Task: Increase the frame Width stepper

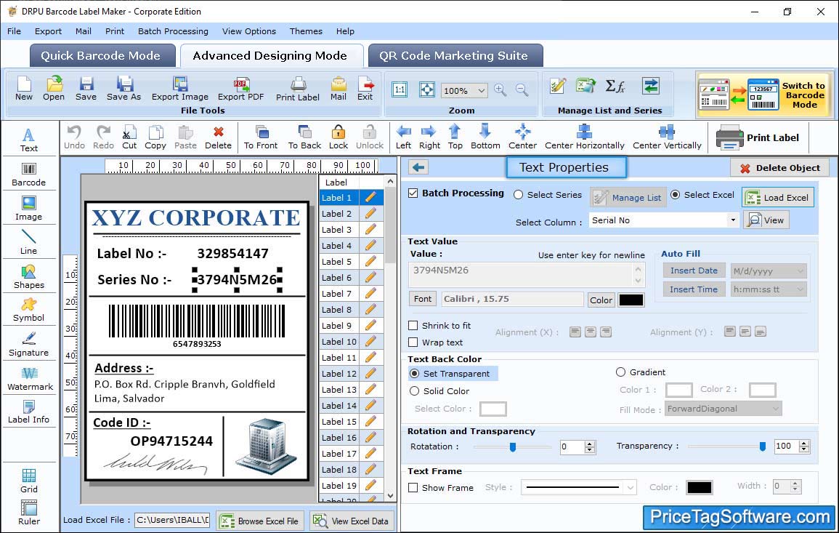Action: coord(795,483)
